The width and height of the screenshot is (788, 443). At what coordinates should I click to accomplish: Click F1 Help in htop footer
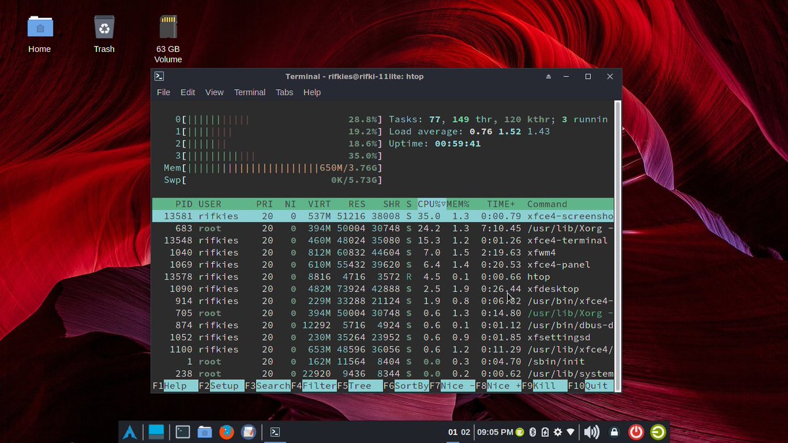(x=175, y=386)
